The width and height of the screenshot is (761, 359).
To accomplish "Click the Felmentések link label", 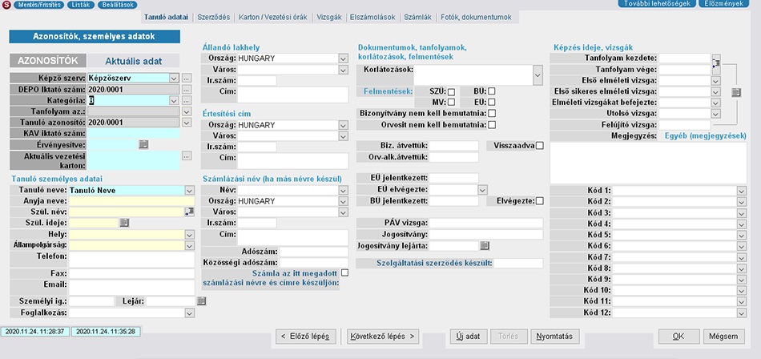I will click(x=389, y=91).
